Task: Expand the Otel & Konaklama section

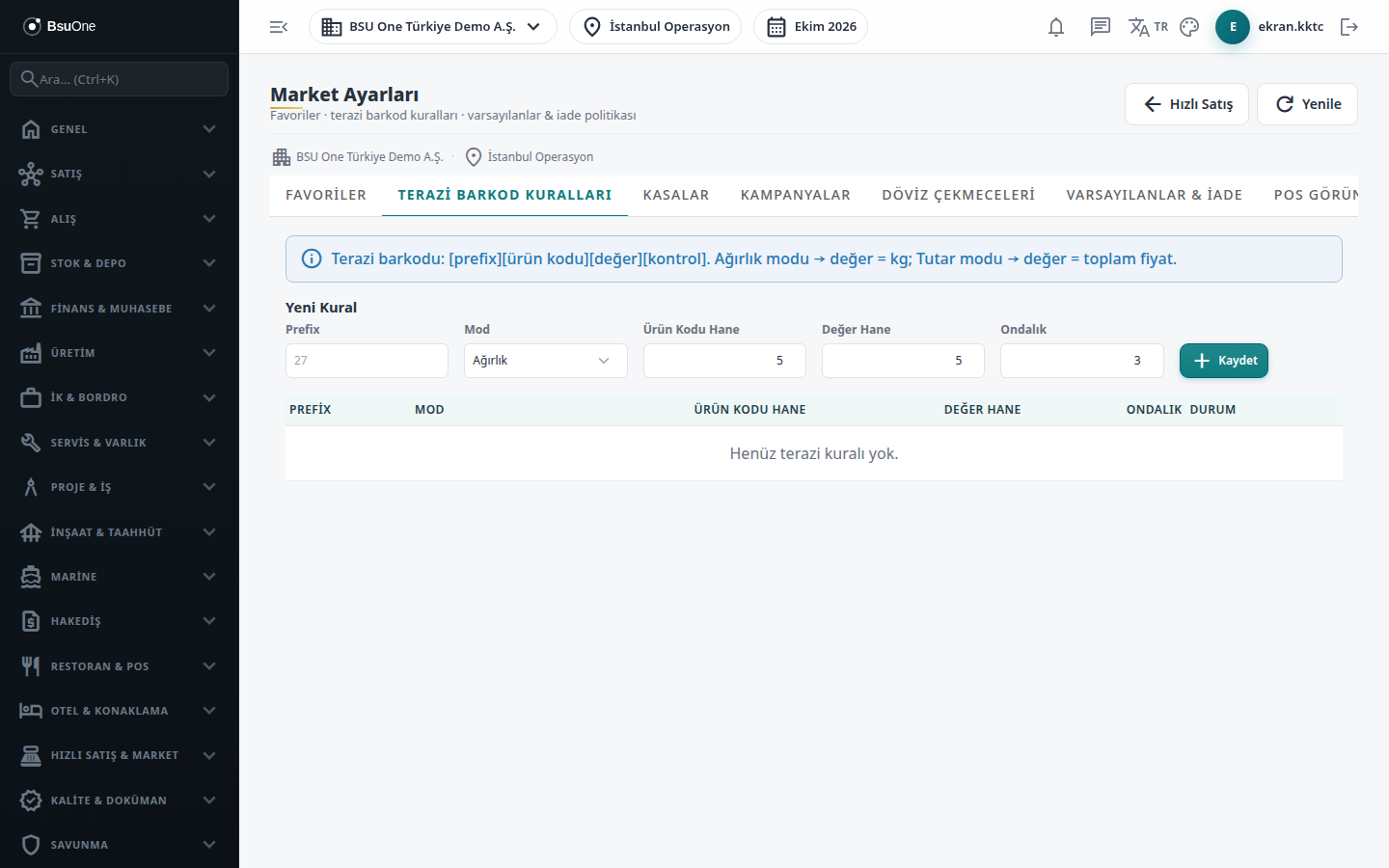Action: 120,711
